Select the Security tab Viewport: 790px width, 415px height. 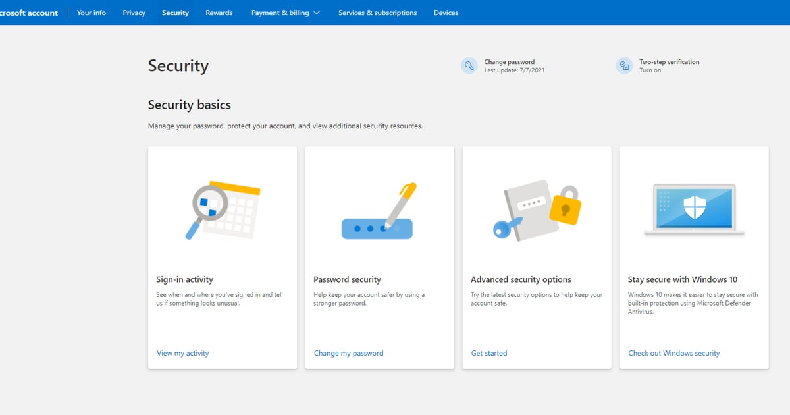point(175,13)
